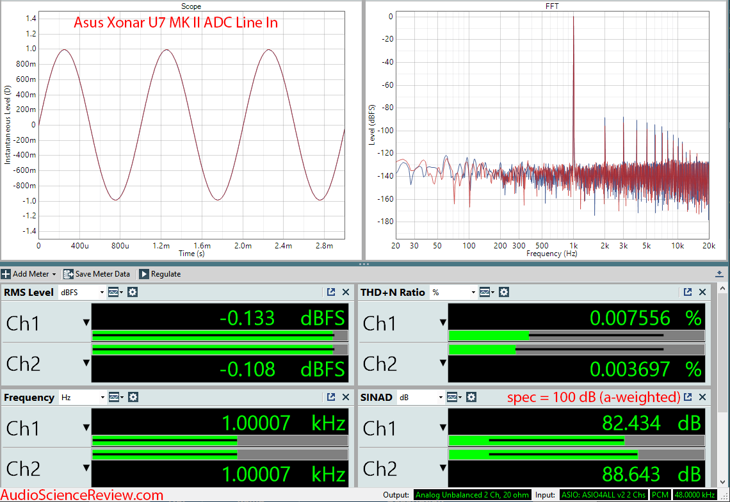Click SINAD Ch2 level bar
The image size is (730, 502).
point(576,454)
